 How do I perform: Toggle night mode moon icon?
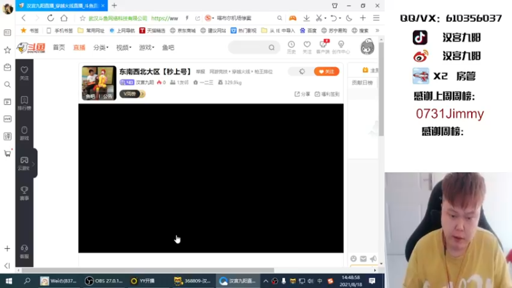pyautogui.click(x=349, y=19)
